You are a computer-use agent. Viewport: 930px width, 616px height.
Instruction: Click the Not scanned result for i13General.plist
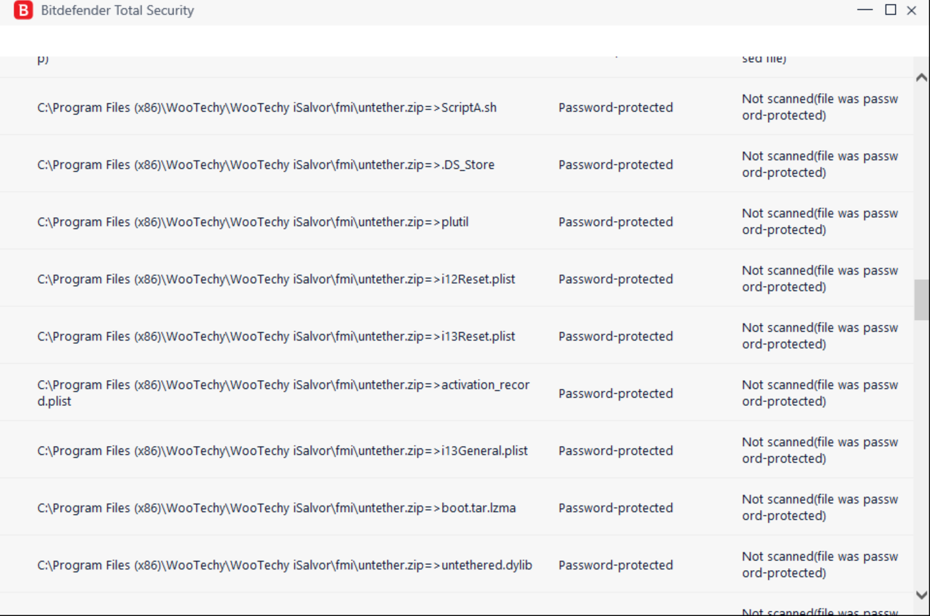tap(820, 451)
